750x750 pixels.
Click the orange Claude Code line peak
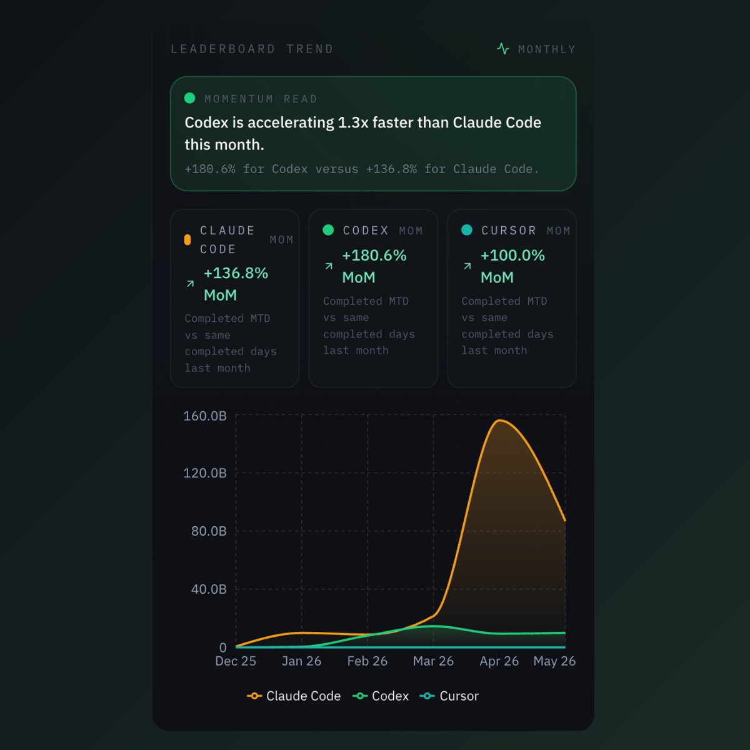tap(499, 420)
